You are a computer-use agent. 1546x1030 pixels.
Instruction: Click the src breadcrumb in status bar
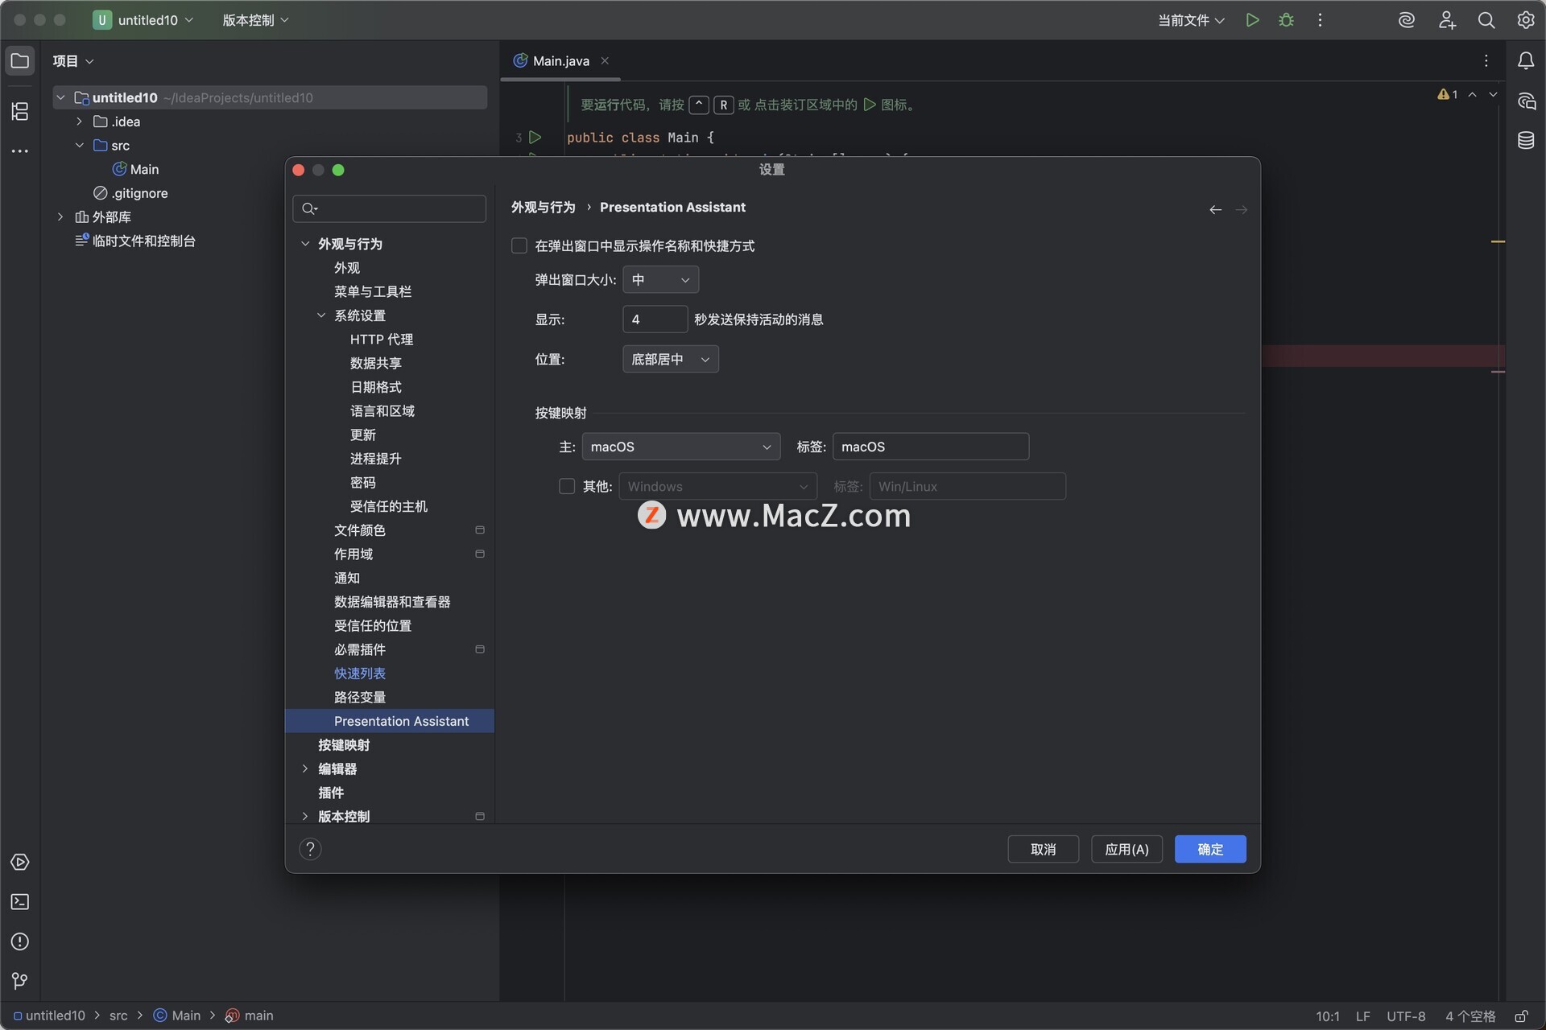tap(118, 1016)
